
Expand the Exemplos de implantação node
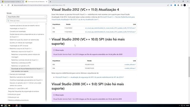[x=9, y=74]
